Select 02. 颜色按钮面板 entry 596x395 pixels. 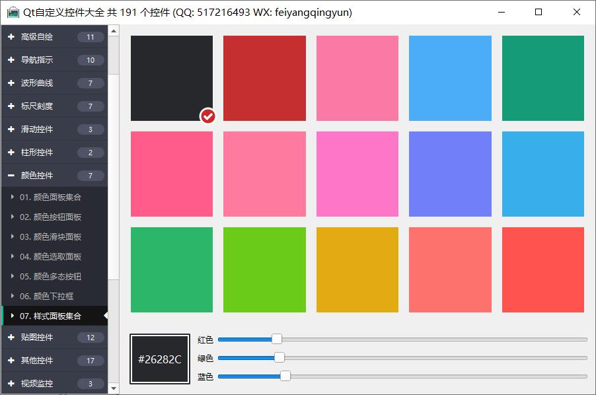click(x=50, y=217)
